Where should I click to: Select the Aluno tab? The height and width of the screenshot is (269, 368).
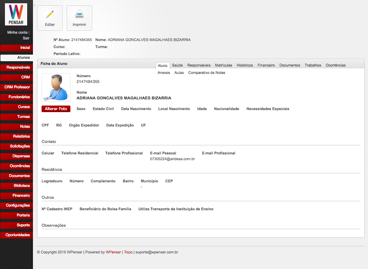click(x=163, y=66)
